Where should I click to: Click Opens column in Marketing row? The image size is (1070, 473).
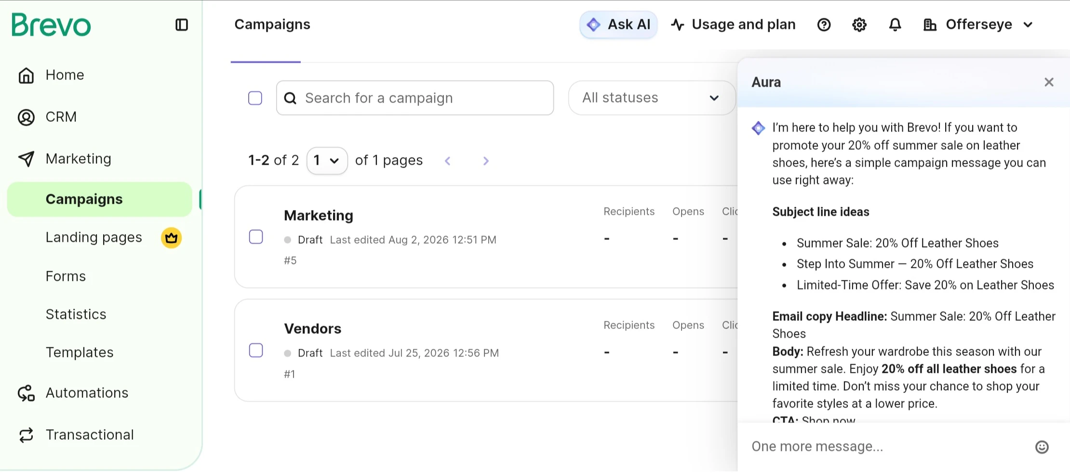click(x=688, y=211)
